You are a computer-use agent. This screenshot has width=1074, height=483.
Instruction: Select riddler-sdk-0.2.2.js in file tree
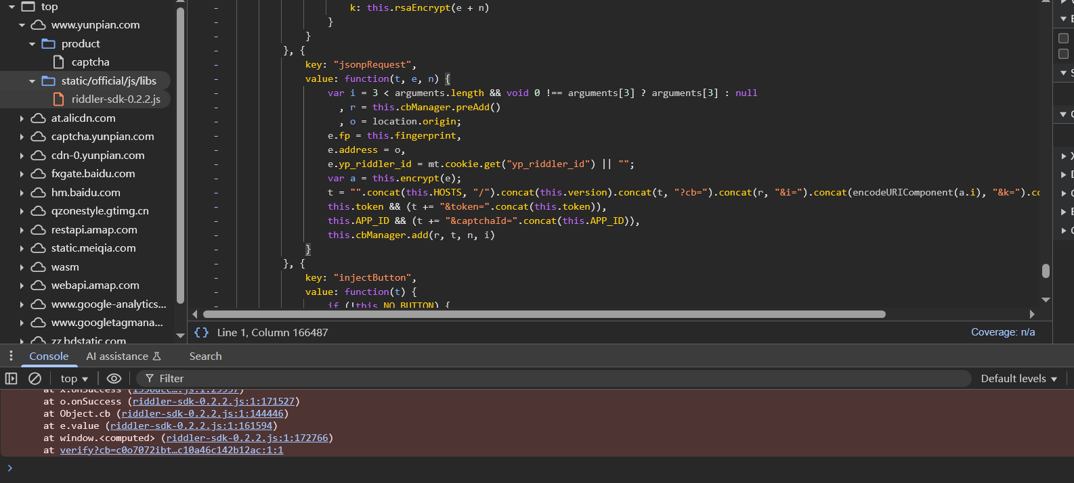pyautogui.click(x=116, y=99)
